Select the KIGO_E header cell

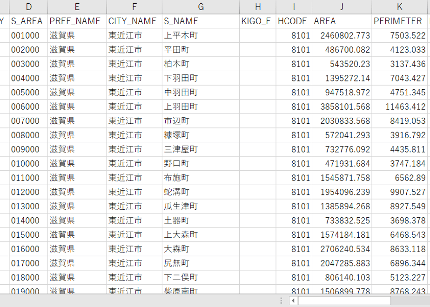[258, 21]
